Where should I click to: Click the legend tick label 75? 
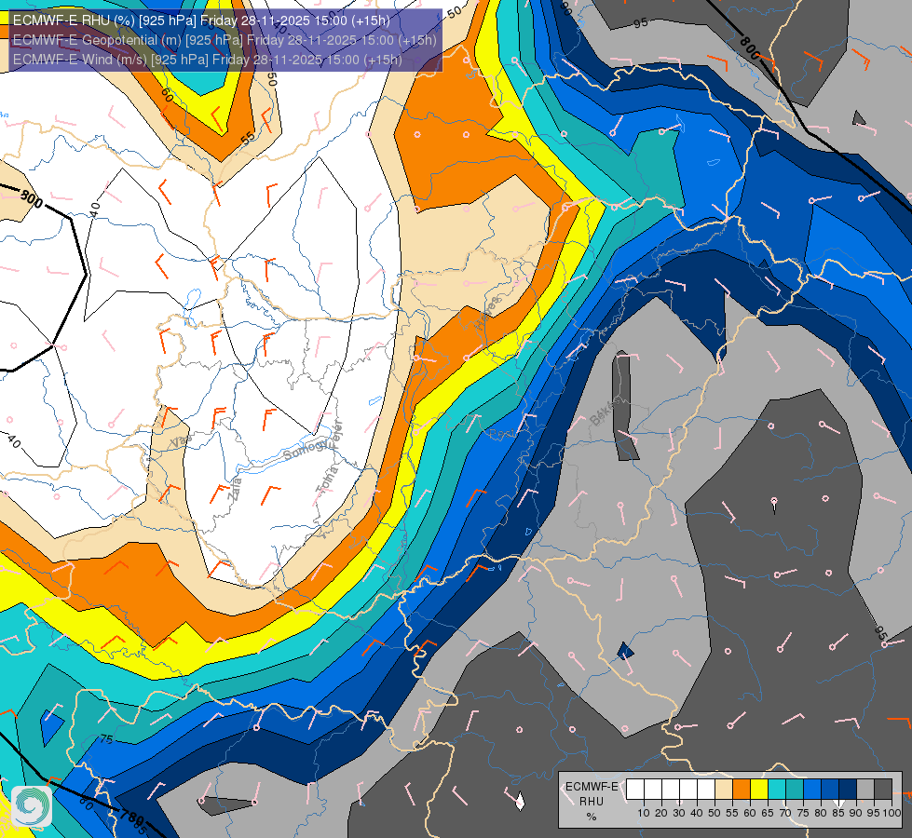(803, 813)
